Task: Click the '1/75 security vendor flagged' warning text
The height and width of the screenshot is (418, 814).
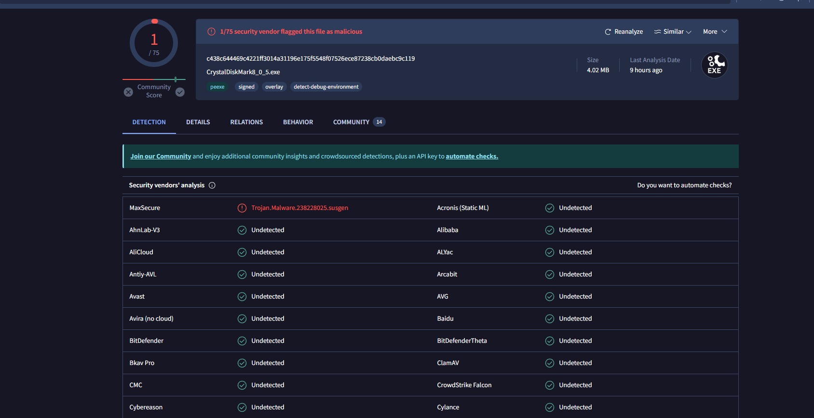Action: [291, 32]
